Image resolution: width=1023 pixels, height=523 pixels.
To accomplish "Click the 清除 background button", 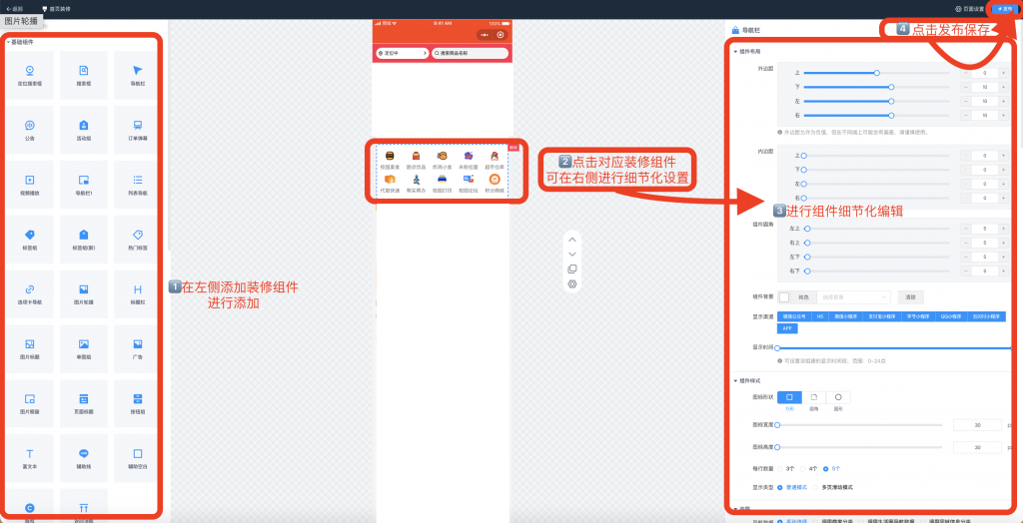I will point(910,296).
